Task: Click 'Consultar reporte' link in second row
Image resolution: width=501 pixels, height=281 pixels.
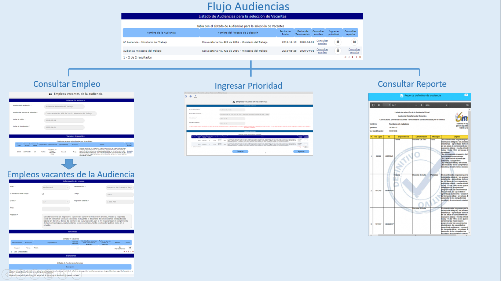Action: pos(354,51)
